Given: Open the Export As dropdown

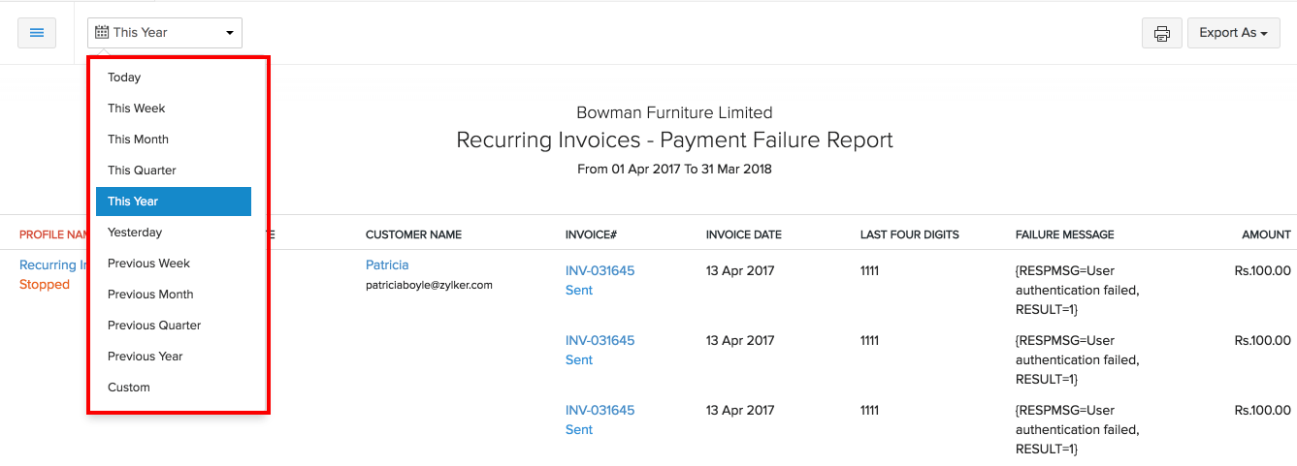Looking at the screenshot, I should [x=1233, y=33].
